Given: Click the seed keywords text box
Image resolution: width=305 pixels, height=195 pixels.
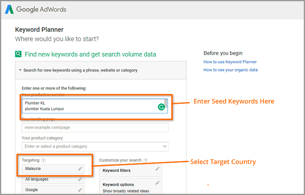Looking at the screenshot, I should point(95,106).
